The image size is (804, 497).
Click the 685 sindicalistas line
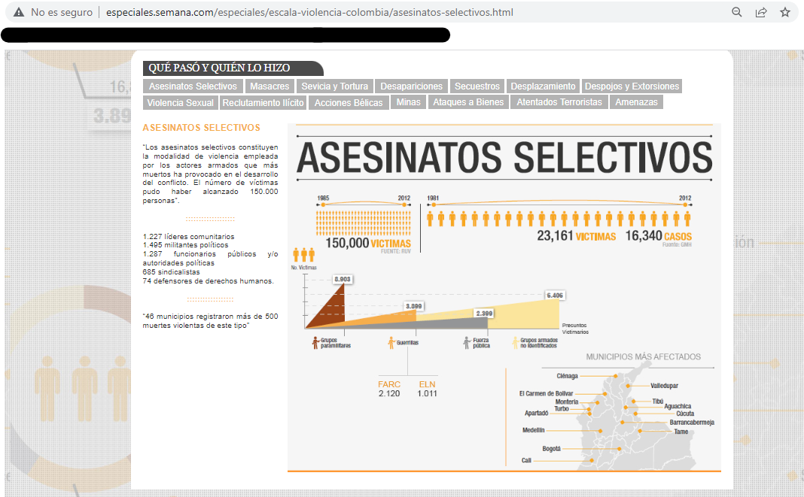pyautogui.click(x=171, y=272)
